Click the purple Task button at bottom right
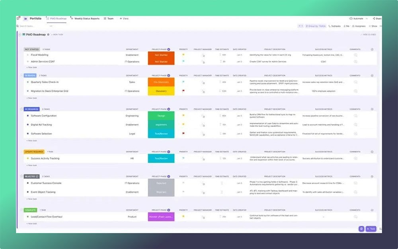The image size is (398, 249). (371, 229)
